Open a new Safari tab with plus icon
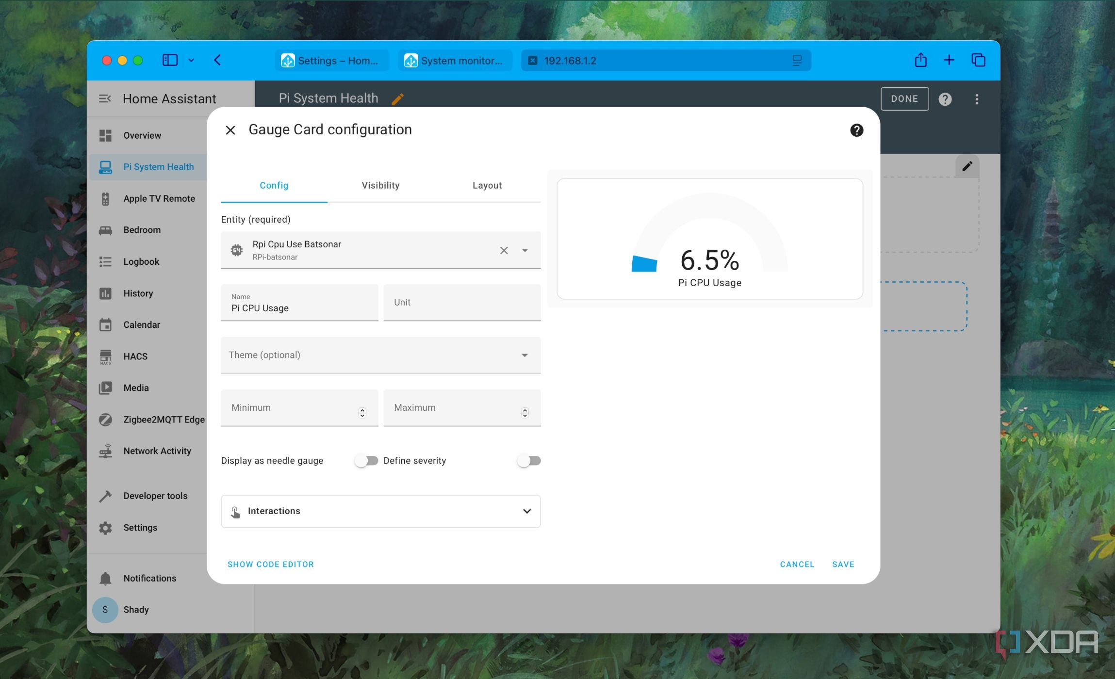Screen dimensions: 1115x679 tap(949, 60)
